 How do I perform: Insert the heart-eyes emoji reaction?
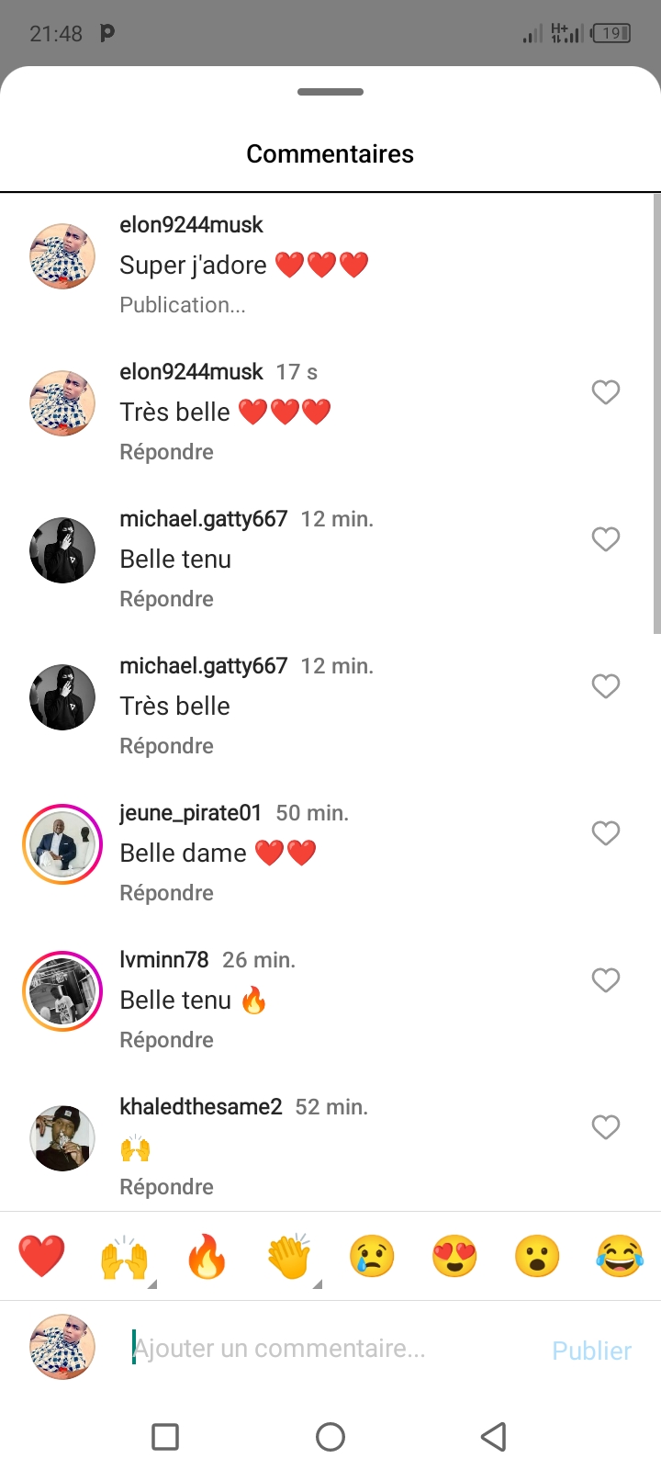[454, 1256]
